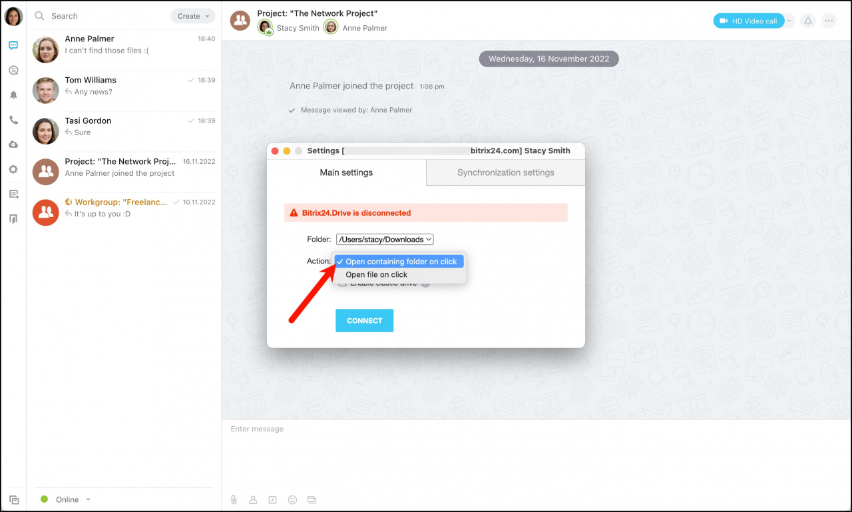Viewport: 852px width, 512px height.
Task: Open the Create dropdown button
Action: [193, 16]
